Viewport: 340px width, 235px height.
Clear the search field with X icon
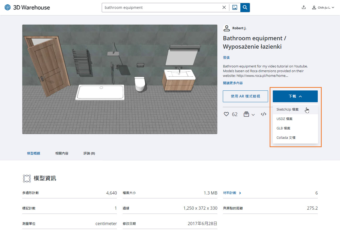pos(224,8)
